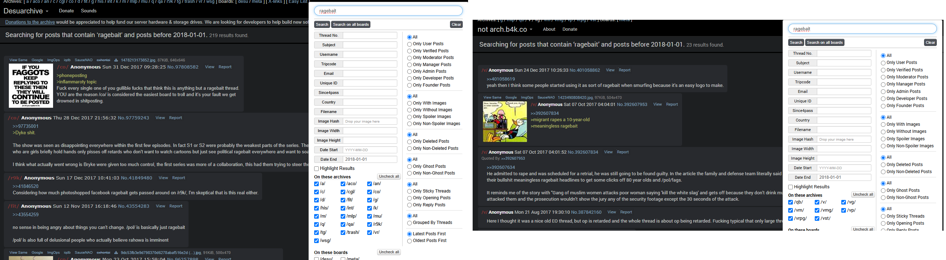Viewport: 946px width, 260px height.
Task: Select the 'Oldest Posts First' radio option
Action: tap(409, 241)
